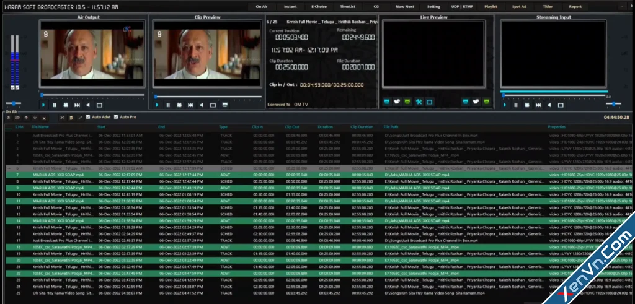
Task: Click the speaker icon under Streaming Input
Action: (549, 105)
